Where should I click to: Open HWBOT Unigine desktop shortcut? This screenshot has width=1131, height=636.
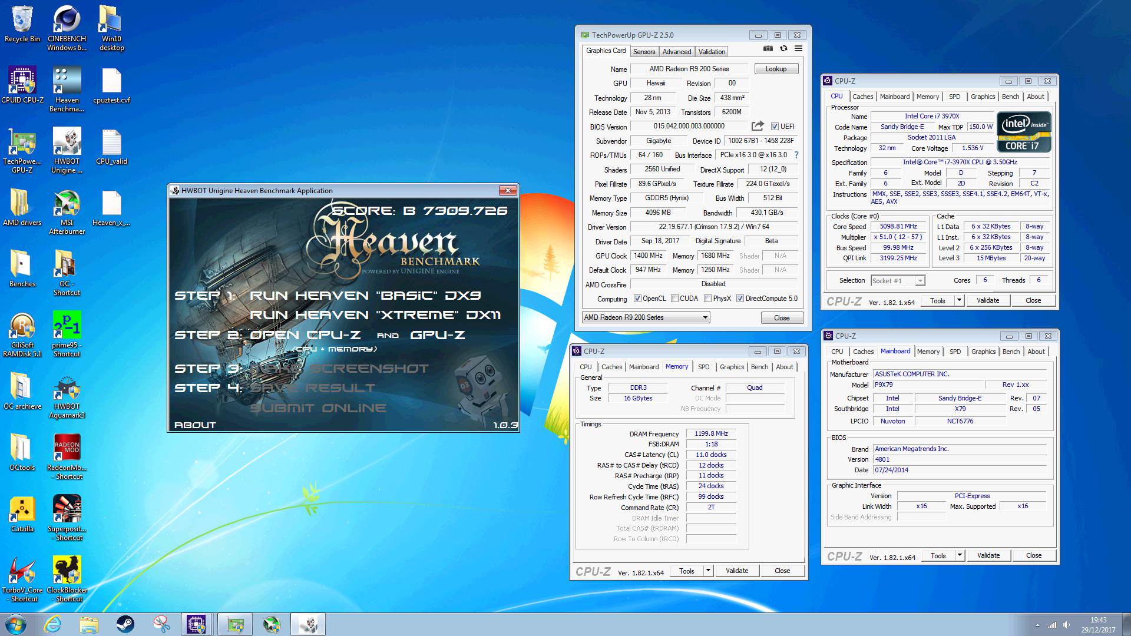coord(67,151)
